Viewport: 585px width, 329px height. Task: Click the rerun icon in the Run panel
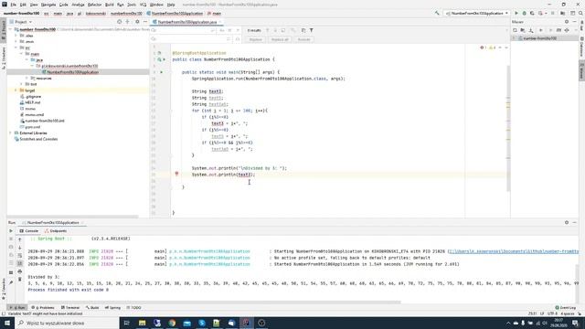(11, 231)
